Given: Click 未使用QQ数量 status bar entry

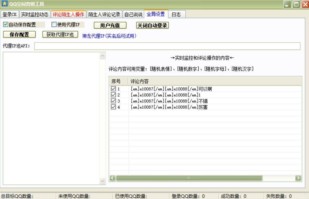Looking at the screenshot, I should click(74, 196).
